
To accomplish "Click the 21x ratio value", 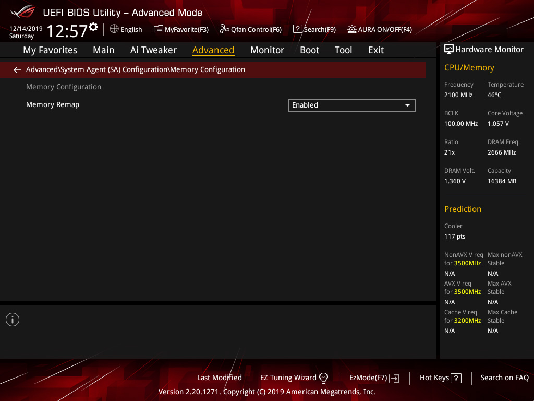I will [450, 152].
